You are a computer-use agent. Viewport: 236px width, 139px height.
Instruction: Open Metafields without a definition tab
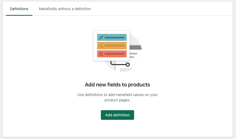click(65, 9)
